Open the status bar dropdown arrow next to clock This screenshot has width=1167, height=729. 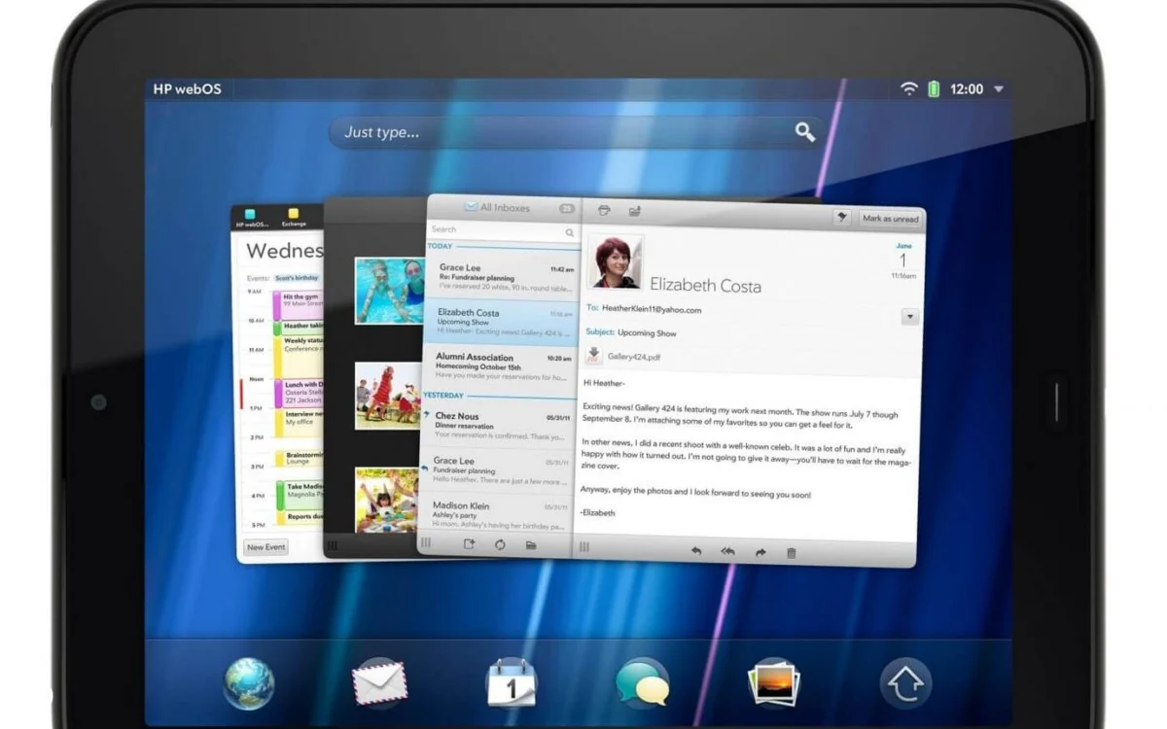coord(998,89)
